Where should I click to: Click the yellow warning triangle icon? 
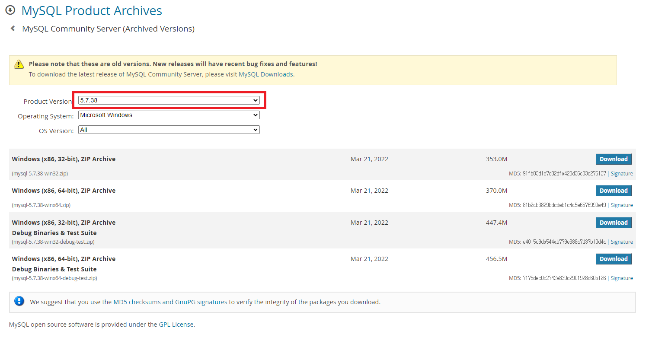click(x=19, y=64)
